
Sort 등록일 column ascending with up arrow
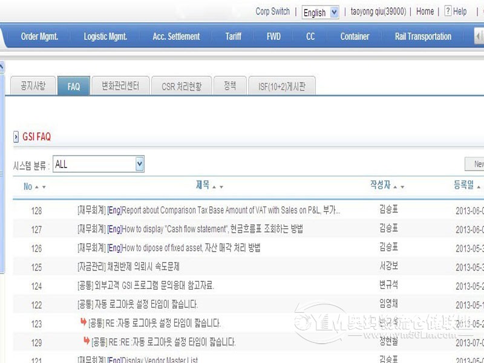tap(479, 187)
